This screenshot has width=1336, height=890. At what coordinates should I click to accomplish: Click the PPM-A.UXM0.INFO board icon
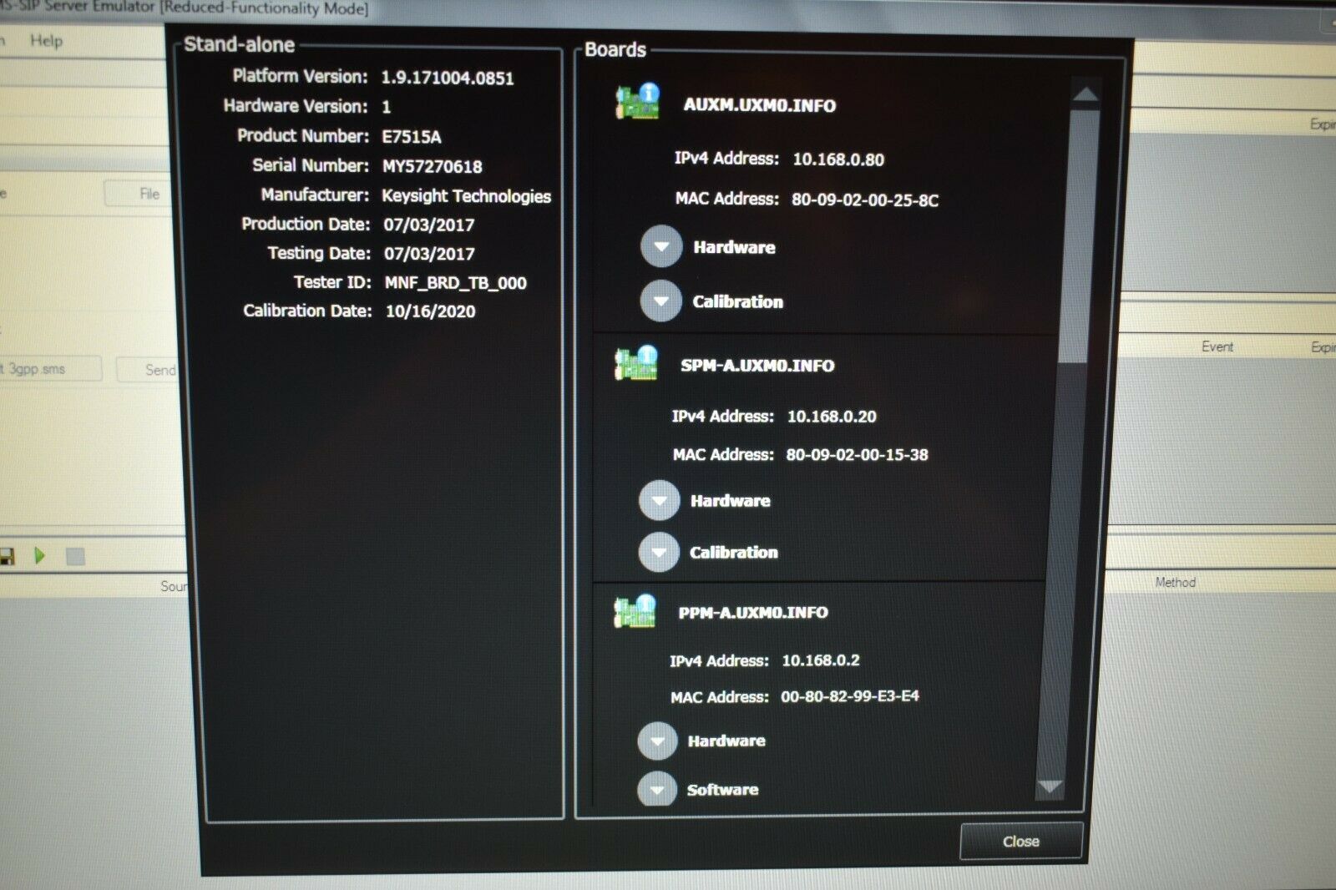[635, 611]
